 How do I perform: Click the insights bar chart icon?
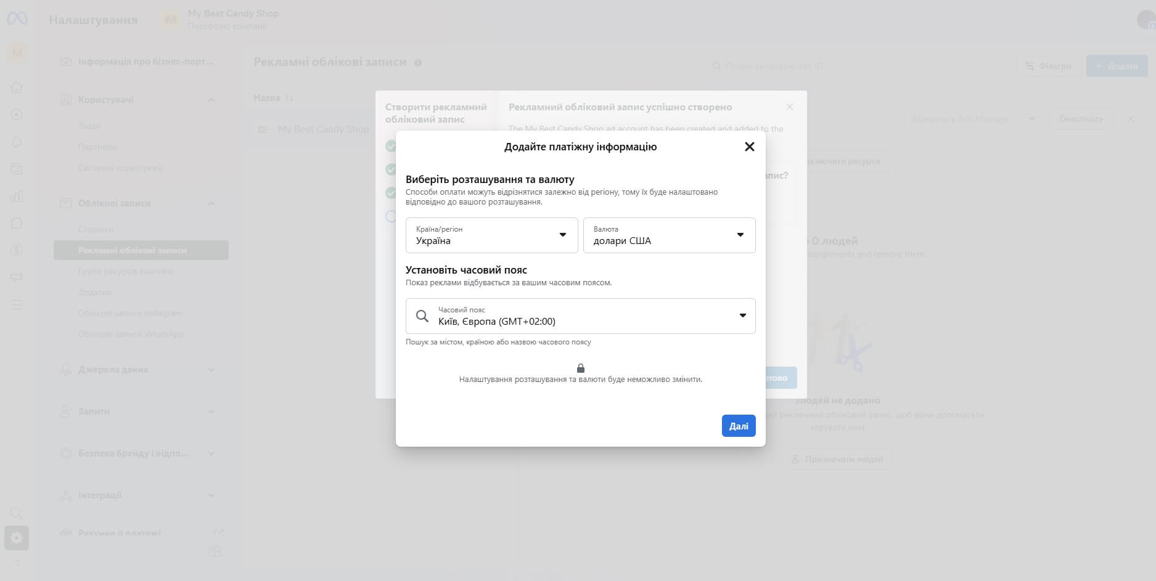17,197
